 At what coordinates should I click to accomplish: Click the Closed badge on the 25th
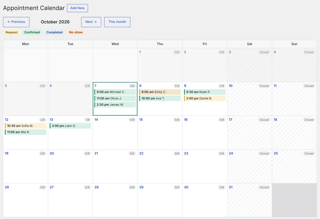[x=309, y=154]
